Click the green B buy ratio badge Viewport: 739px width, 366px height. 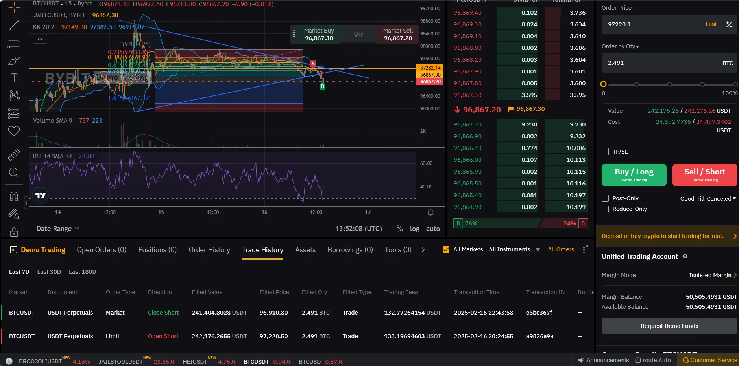(458, 223)
